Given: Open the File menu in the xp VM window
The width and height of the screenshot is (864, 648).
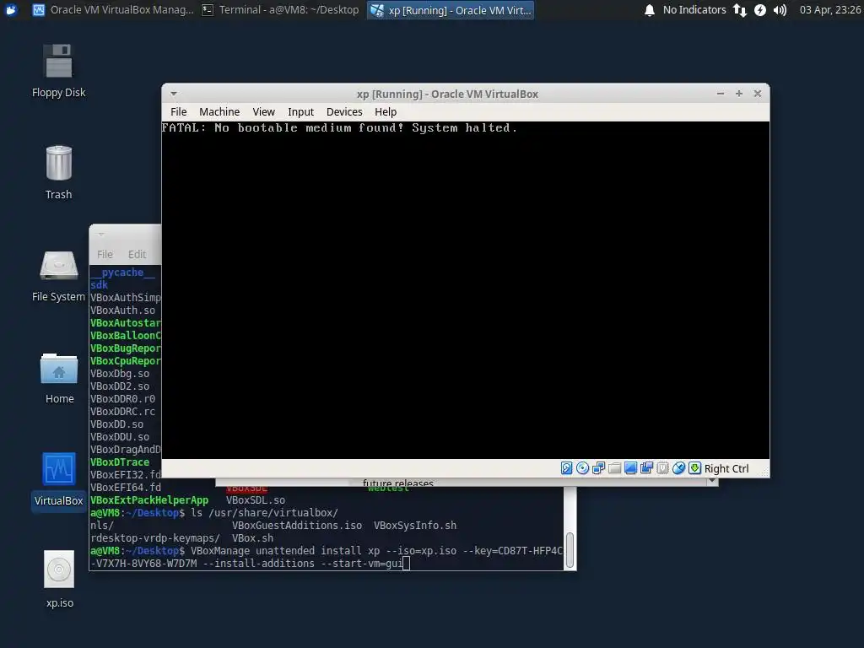Looking at the screenshot, I should click(179, 112).
